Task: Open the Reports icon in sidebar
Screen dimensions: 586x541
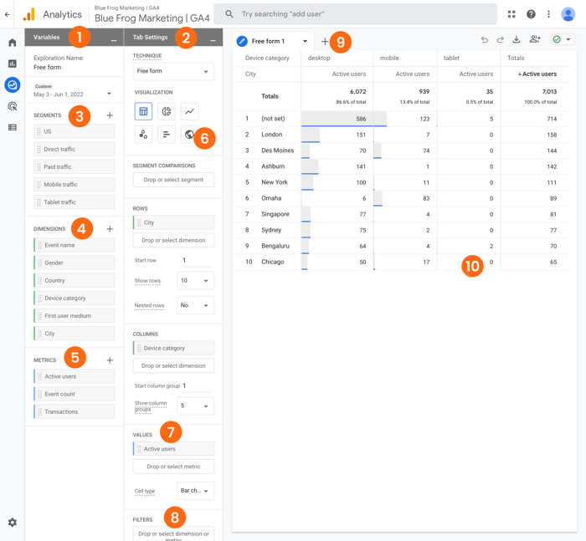Action: [x=13, y=64]
